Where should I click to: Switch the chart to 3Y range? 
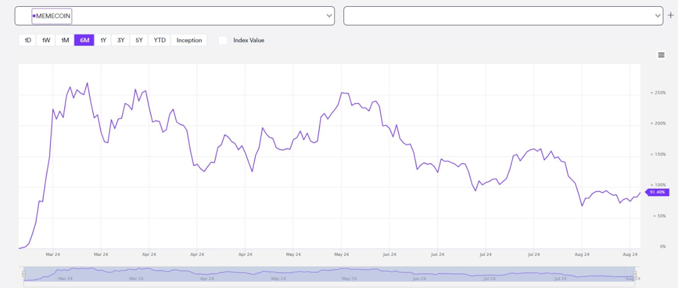point(121,40)
